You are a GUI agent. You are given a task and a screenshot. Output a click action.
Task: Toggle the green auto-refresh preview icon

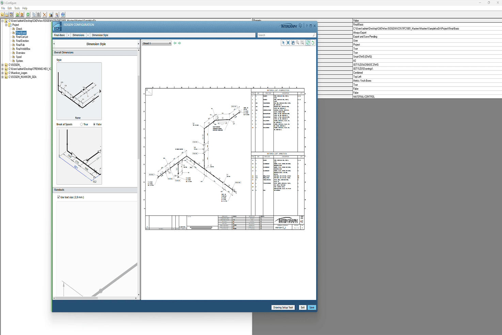tap(308, 43)
